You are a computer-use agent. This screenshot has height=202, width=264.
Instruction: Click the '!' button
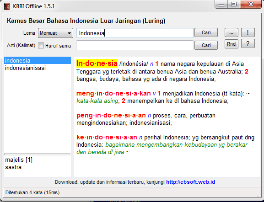(x=248, y=32)
